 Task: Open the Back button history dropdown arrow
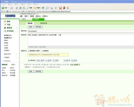click(x=8, y=8)
